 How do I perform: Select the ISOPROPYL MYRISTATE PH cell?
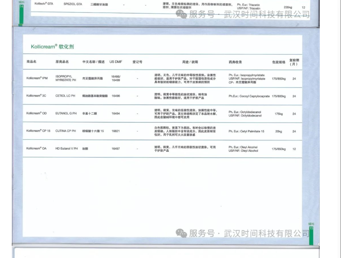(66, 78)
